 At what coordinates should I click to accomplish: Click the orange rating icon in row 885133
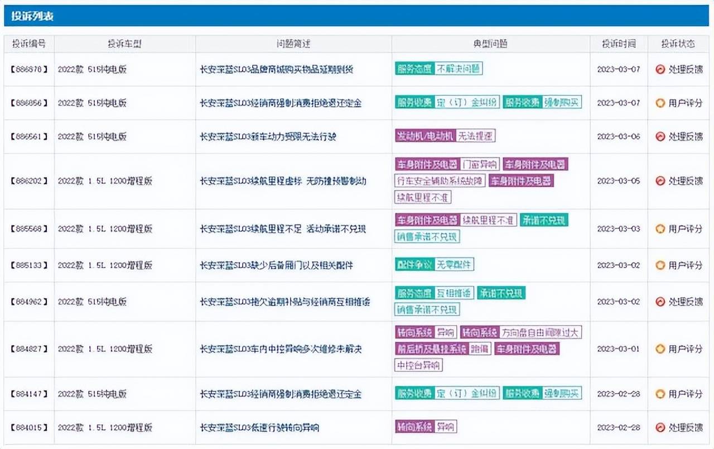coord(660,265)
